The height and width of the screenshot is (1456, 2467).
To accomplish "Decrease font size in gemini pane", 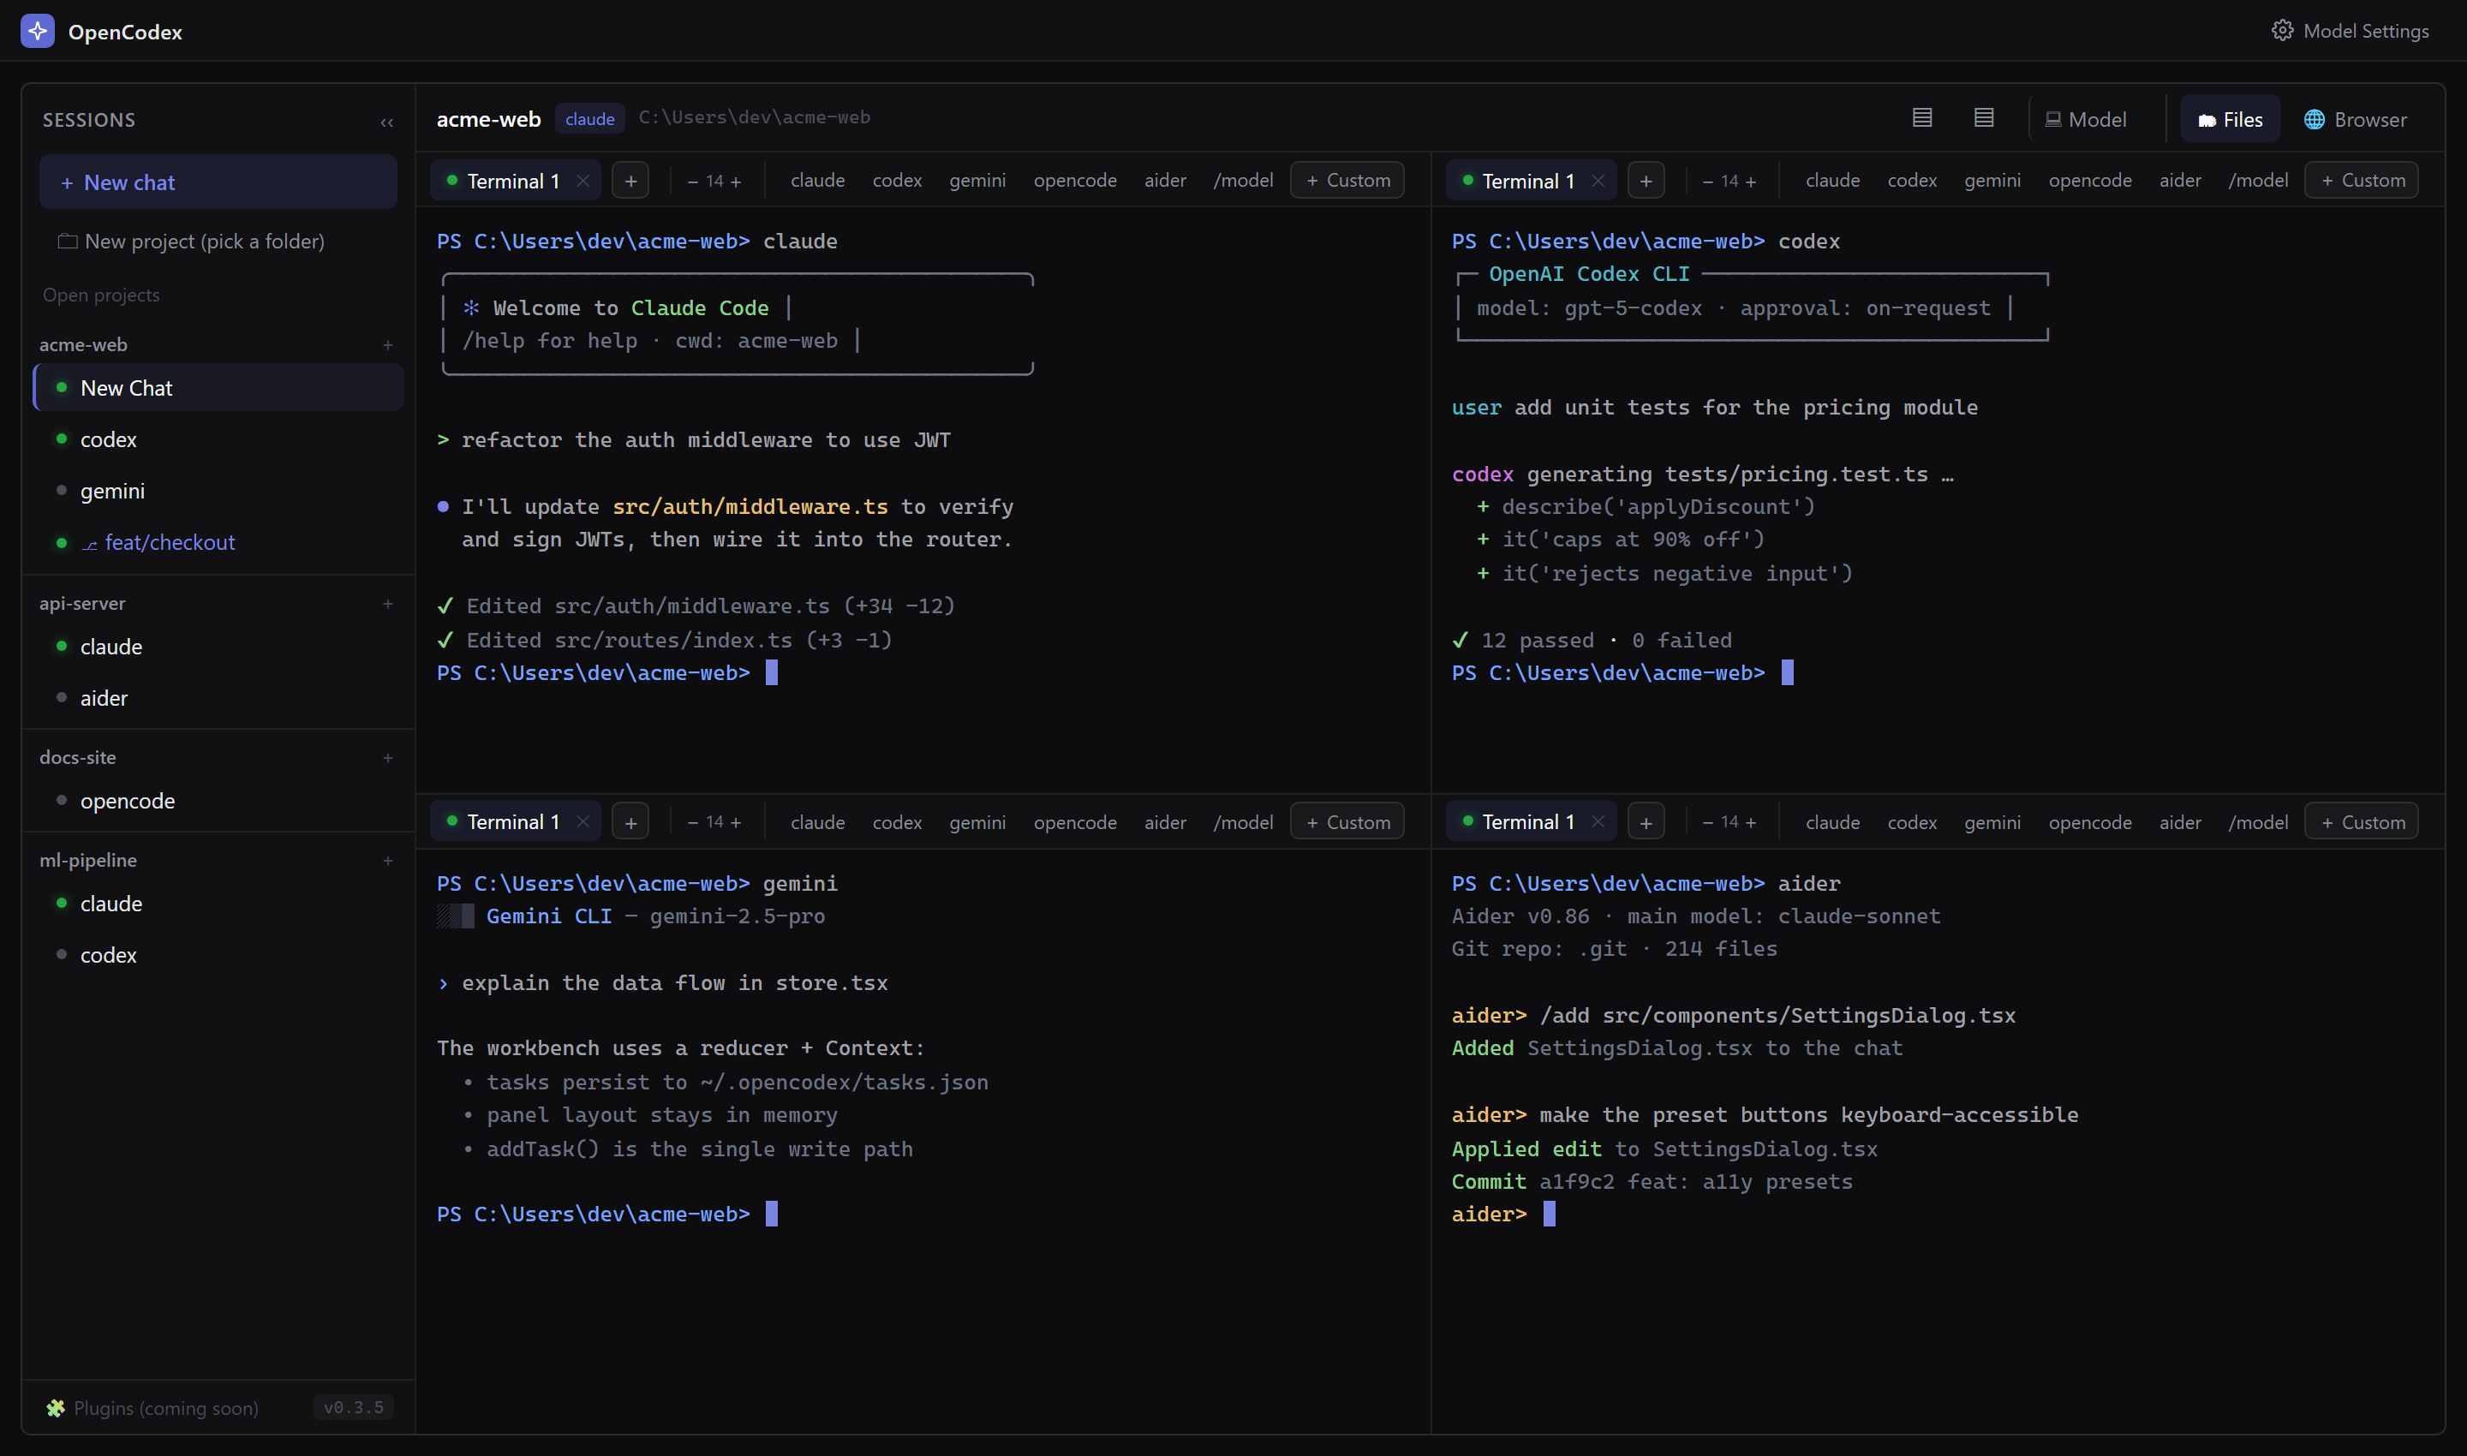I will click(693, 823).
